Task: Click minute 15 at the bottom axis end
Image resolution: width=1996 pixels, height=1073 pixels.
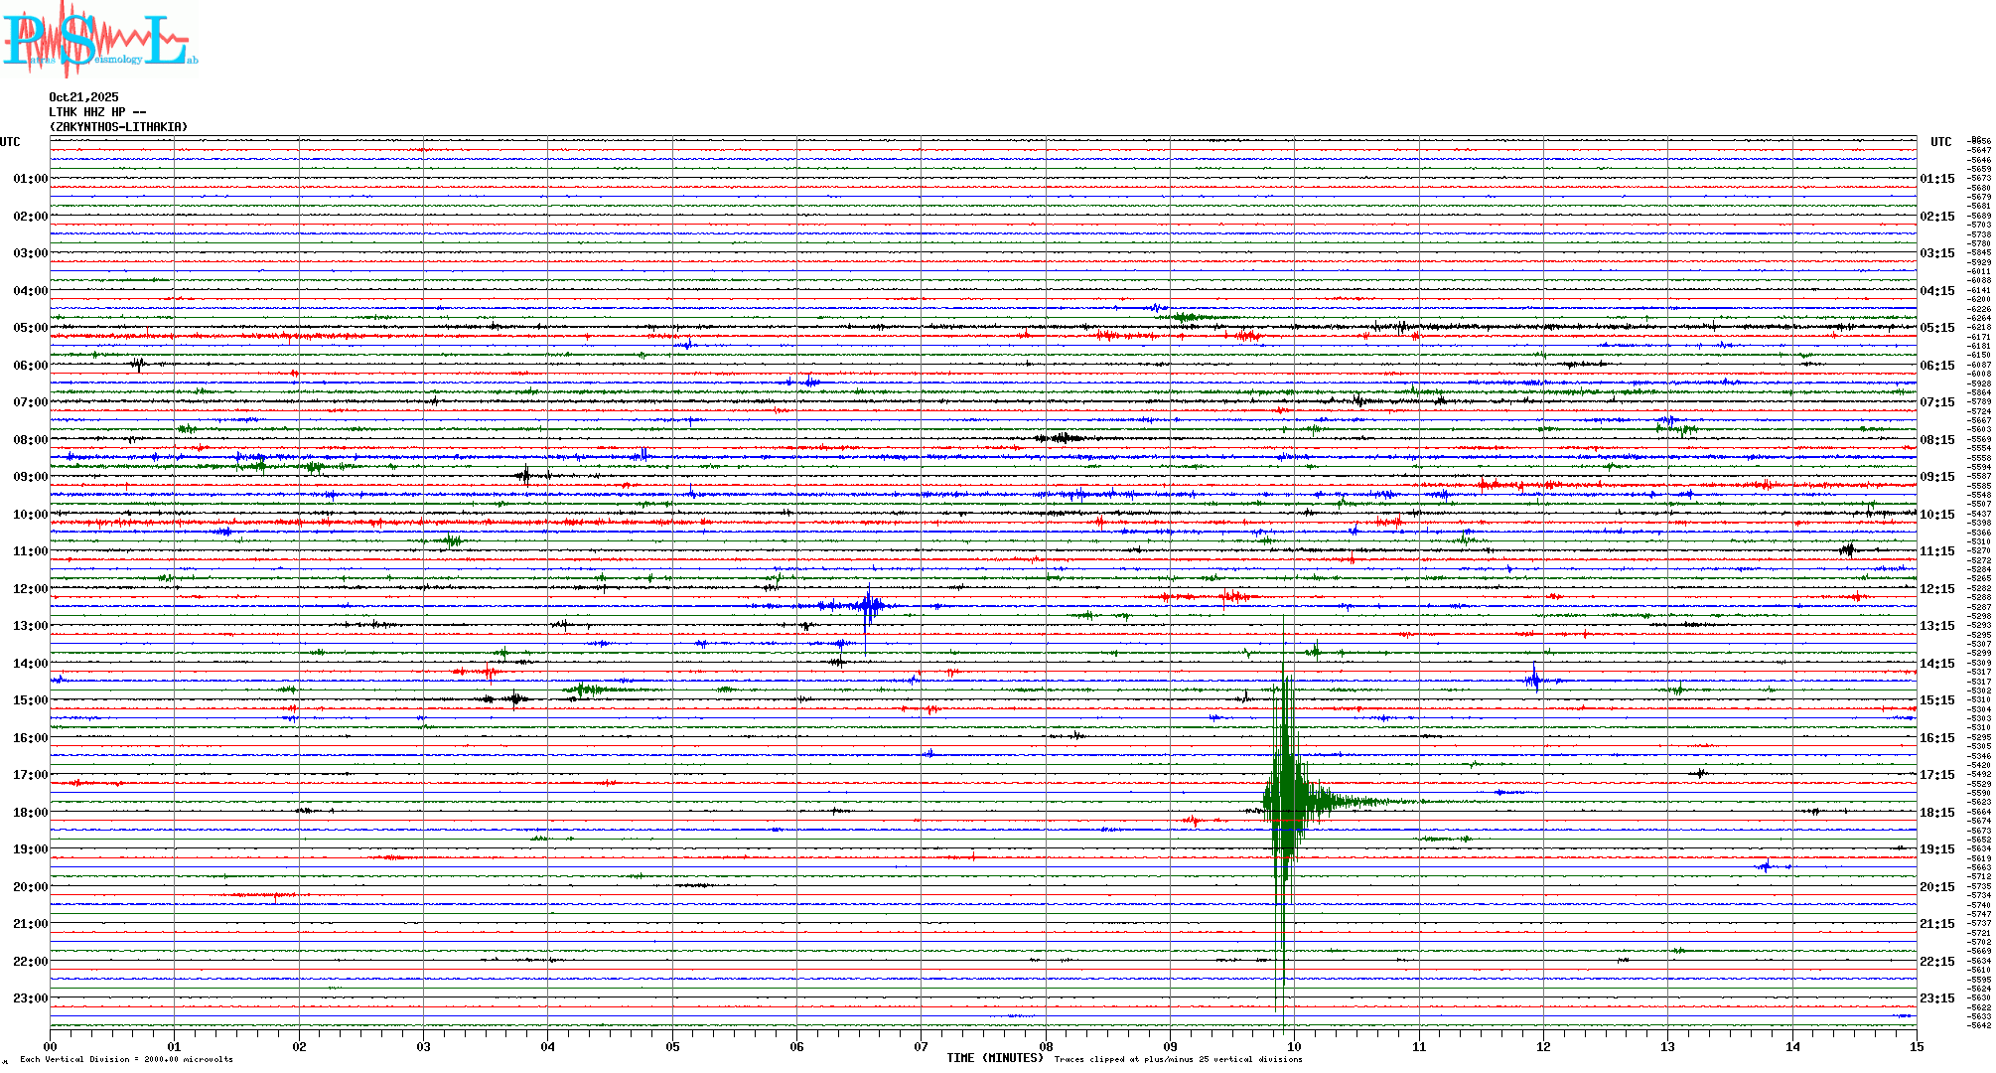Action: [x=1916, y=1046]
